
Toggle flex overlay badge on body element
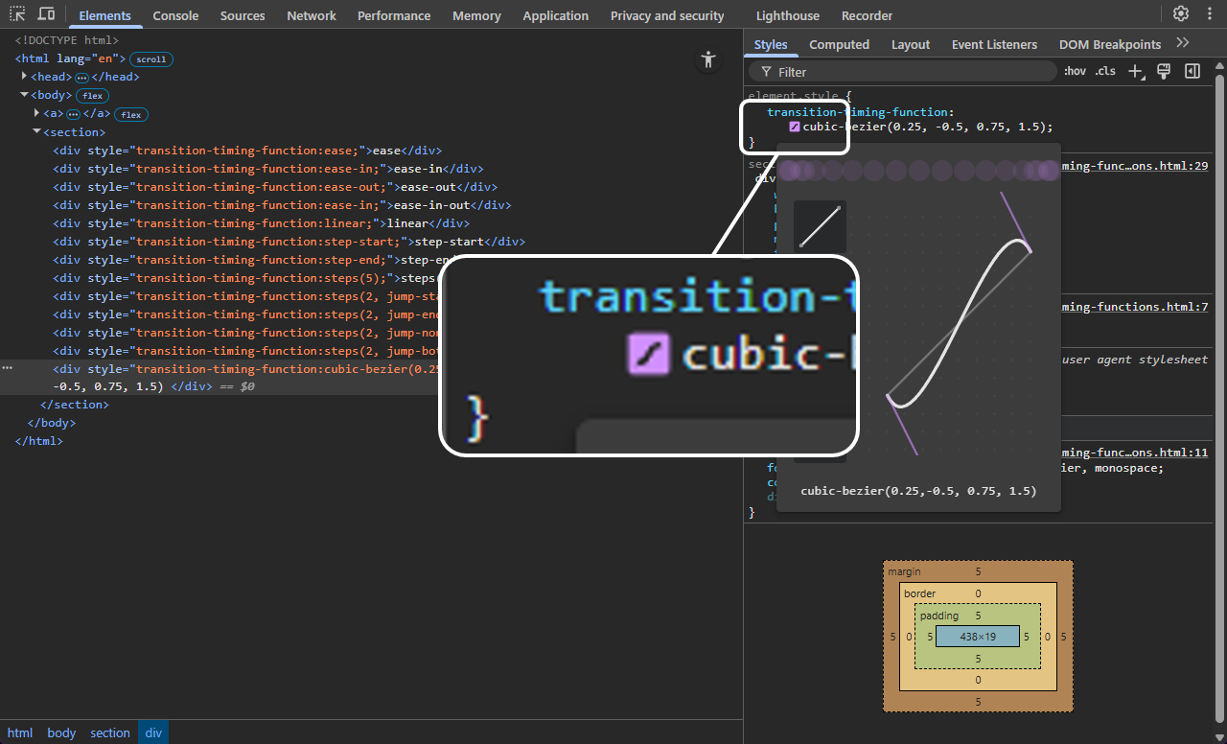coord(92,96)
